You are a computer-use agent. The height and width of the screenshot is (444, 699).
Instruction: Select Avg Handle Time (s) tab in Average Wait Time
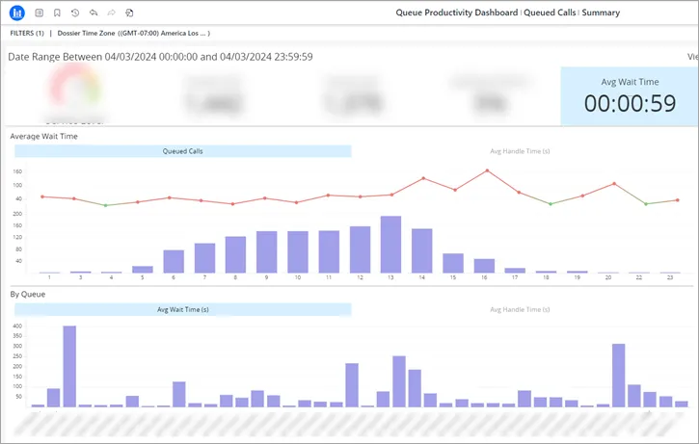click(520, 151)
